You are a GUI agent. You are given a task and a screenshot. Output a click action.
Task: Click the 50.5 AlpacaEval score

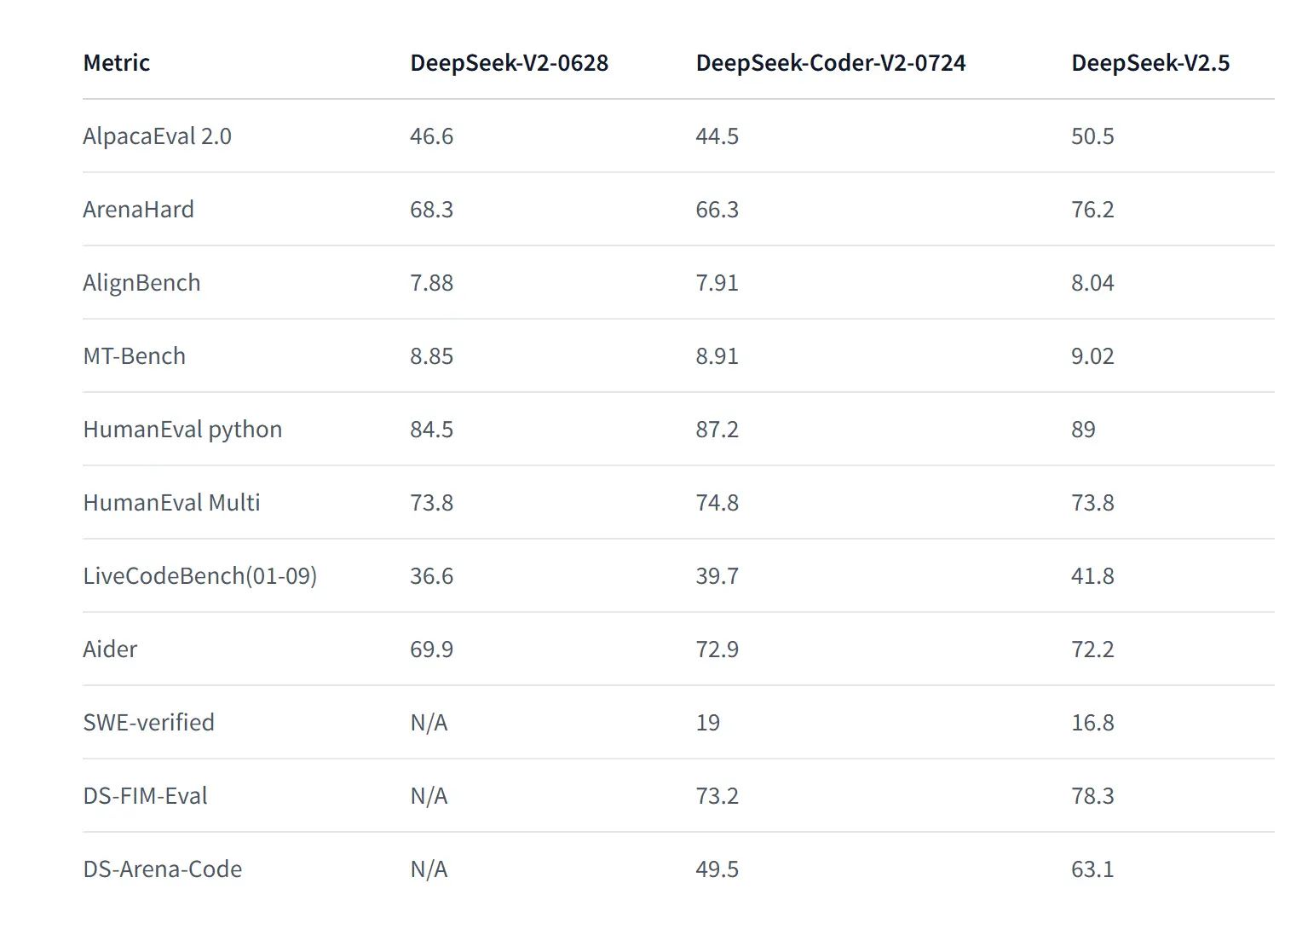tap(1092, 136)
